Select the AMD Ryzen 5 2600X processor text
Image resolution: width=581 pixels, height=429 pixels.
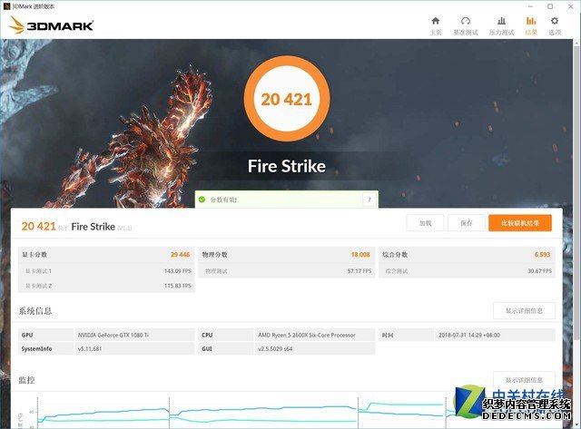(x=307, y=335)
